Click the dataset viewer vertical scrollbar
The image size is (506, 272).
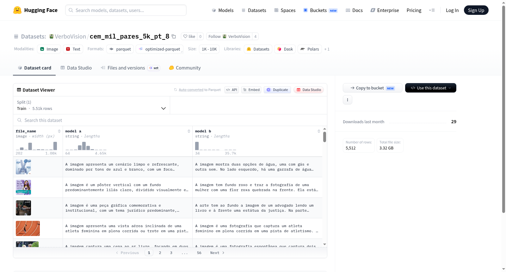[x=324, y=137]
